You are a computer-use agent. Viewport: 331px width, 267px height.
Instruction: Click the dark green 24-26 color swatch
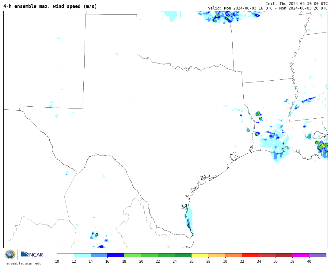point(183,255)
